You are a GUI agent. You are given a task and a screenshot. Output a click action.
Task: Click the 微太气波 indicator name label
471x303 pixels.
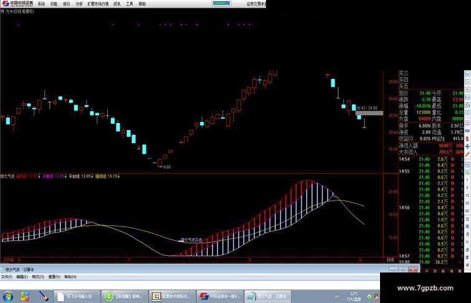point(7,177)
